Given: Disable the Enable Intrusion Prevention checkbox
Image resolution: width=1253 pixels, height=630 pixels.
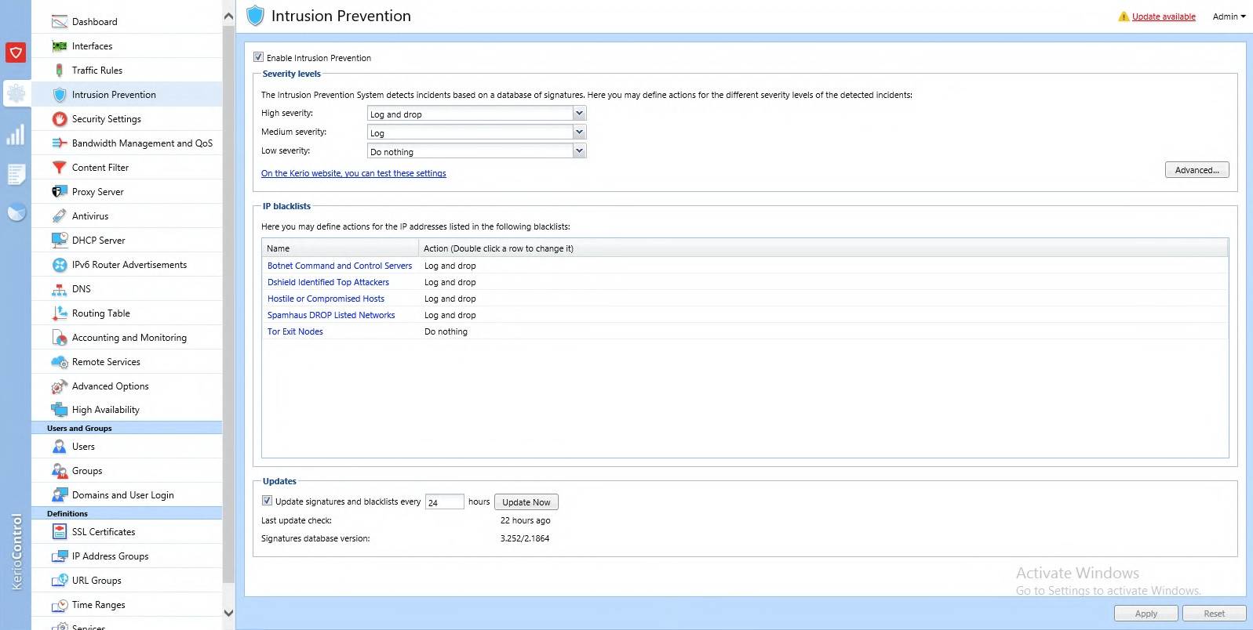Looking at the screenshot, I should click(x=259, y=57).
